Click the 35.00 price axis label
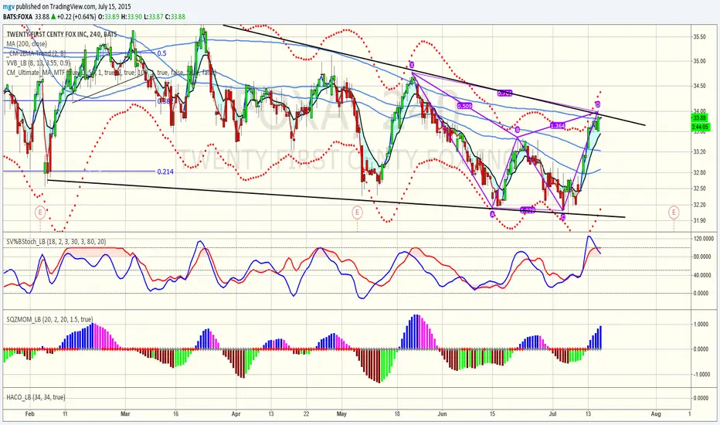Image resolution: width=720 pixels, height=425 pixels. pos(699,61)
